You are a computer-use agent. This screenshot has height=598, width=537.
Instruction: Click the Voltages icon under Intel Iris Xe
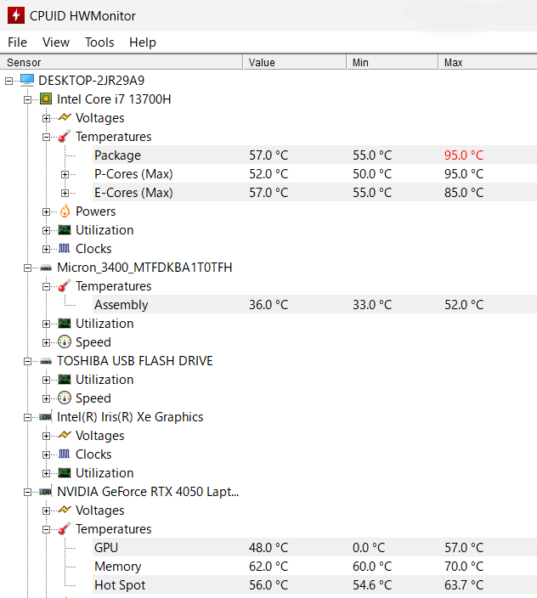[65, 435]
